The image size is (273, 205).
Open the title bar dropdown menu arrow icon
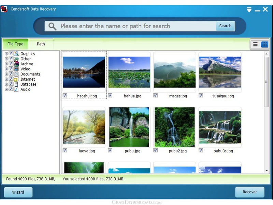click(249, 10)
